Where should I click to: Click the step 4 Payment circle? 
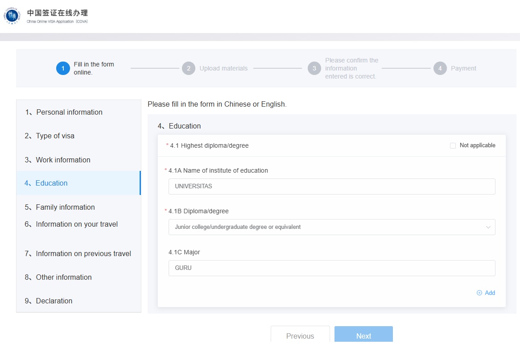click(x=440, y=68)
